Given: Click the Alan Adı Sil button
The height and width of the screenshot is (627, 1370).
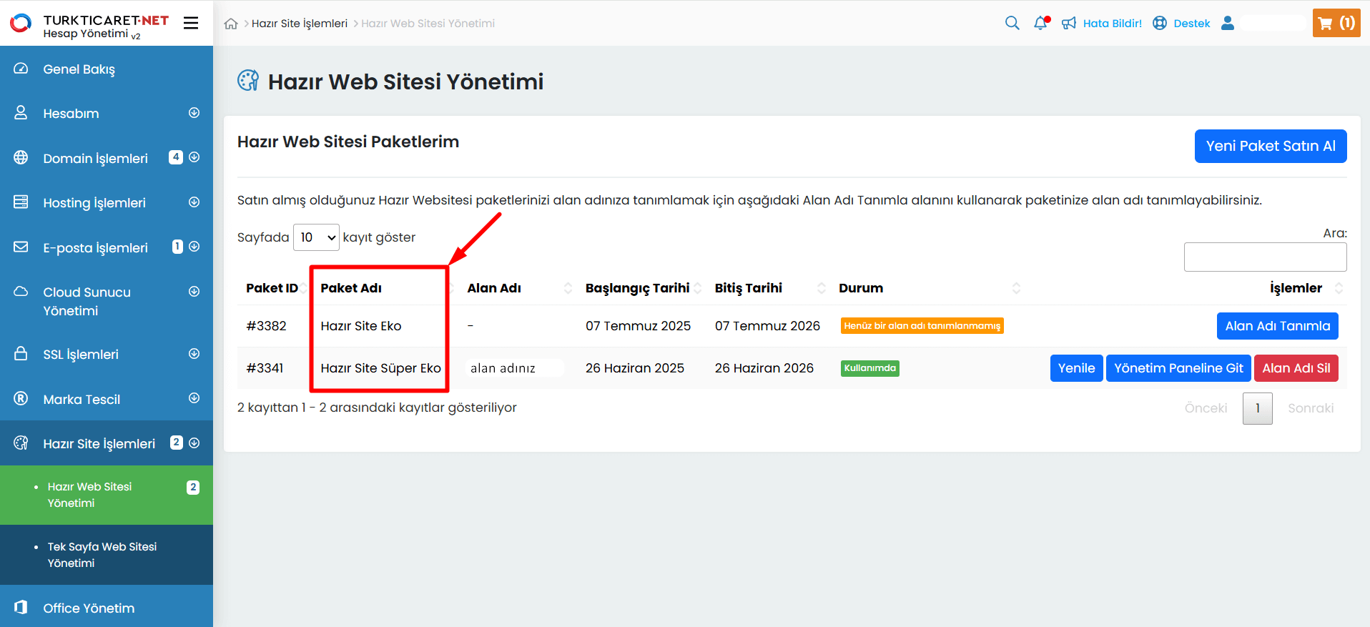Looking at the screenshot, I should (x=1296, y=368).
